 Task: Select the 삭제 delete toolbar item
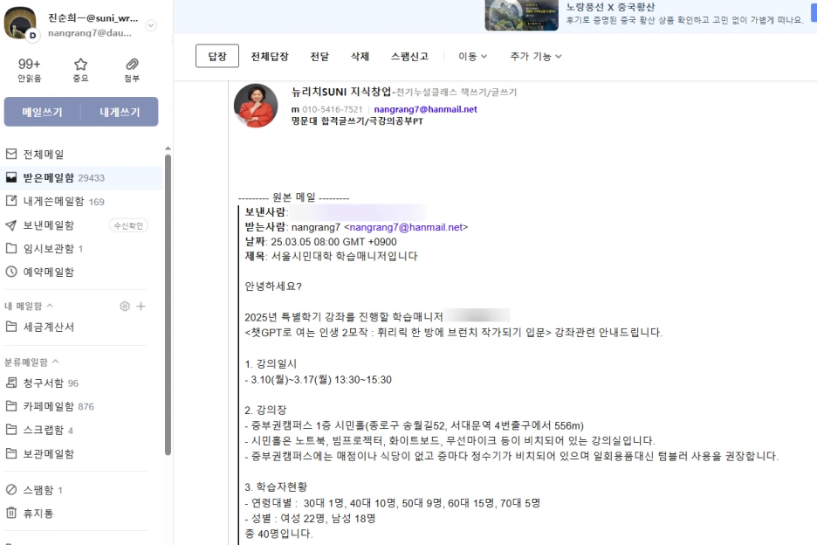pos(360,55)
